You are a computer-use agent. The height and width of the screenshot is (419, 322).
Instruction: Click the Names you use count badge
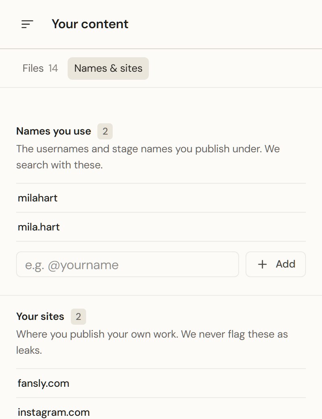105,131
